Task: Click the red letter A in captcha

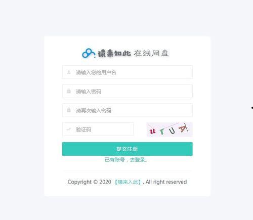Action: coord(183,128)
